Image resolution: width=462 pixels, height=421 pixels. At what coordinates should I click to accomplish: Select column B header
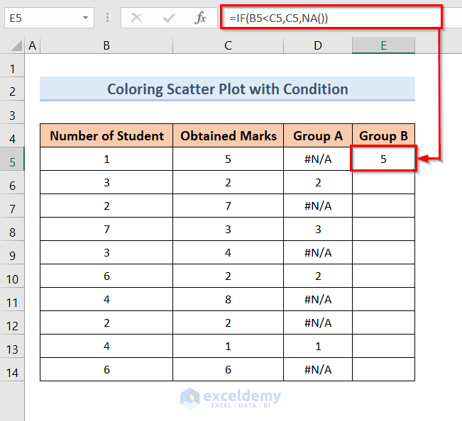106,46
